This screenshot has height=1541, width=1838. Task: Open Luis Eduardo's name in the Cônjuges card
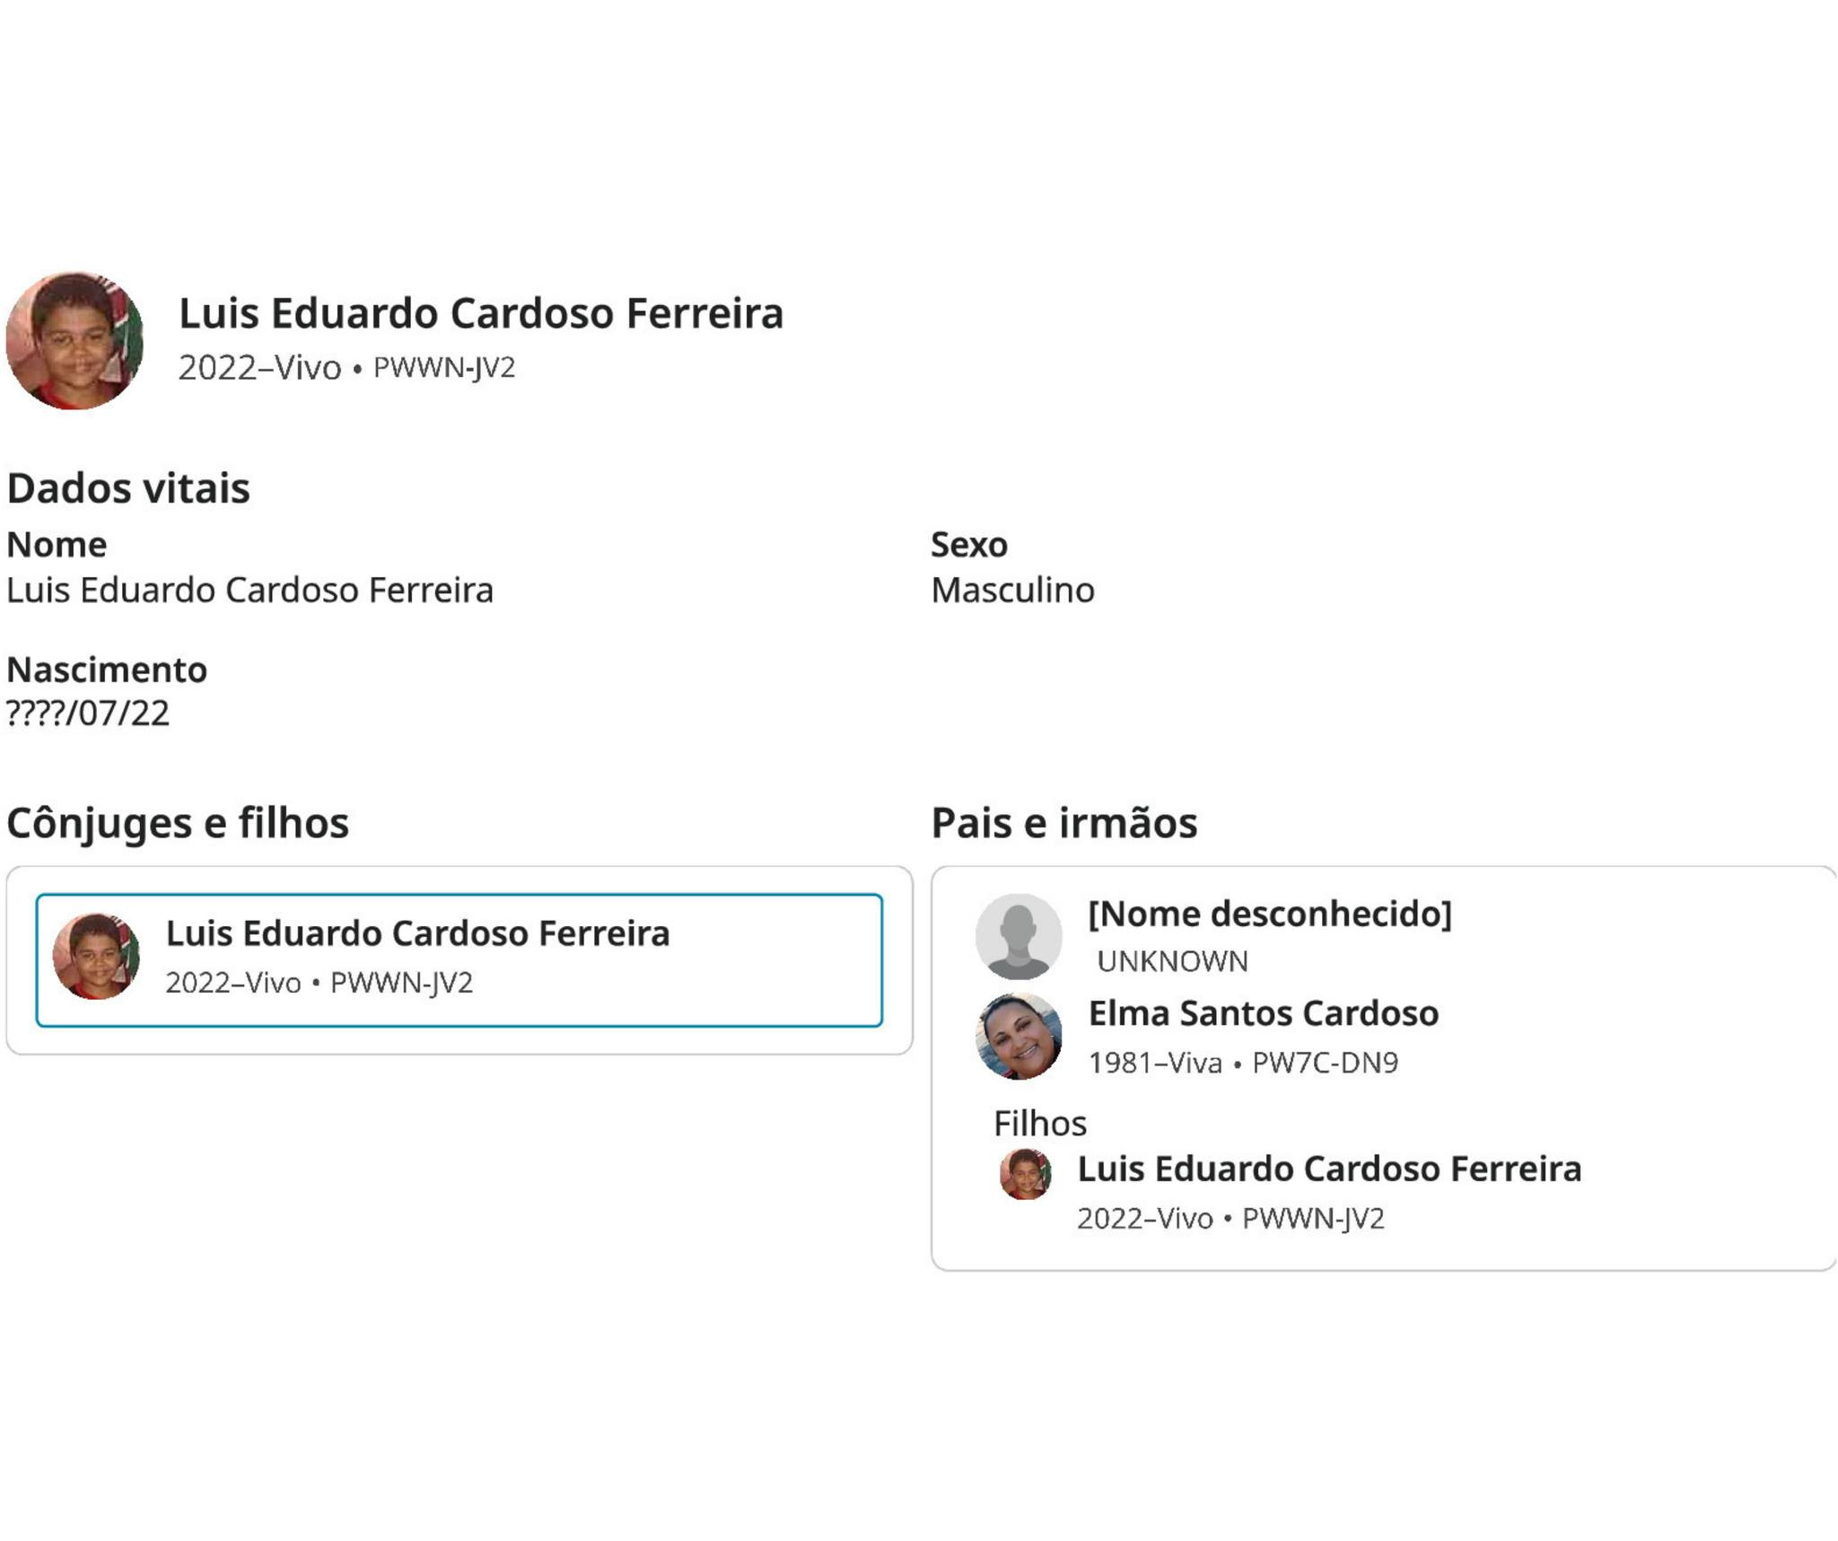pyautogui.click(x=417, y=933)
